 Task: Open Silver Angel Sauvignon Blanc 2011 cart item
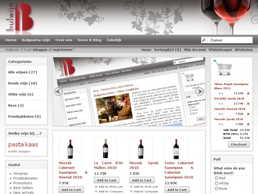click(x=231, y=86)
